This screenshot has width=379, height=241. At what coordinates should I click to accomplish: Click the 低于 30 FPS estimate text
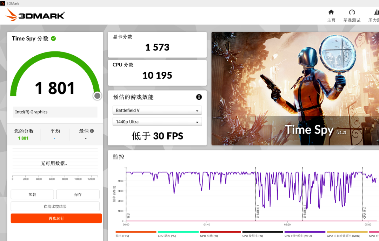tap(157, 136)
